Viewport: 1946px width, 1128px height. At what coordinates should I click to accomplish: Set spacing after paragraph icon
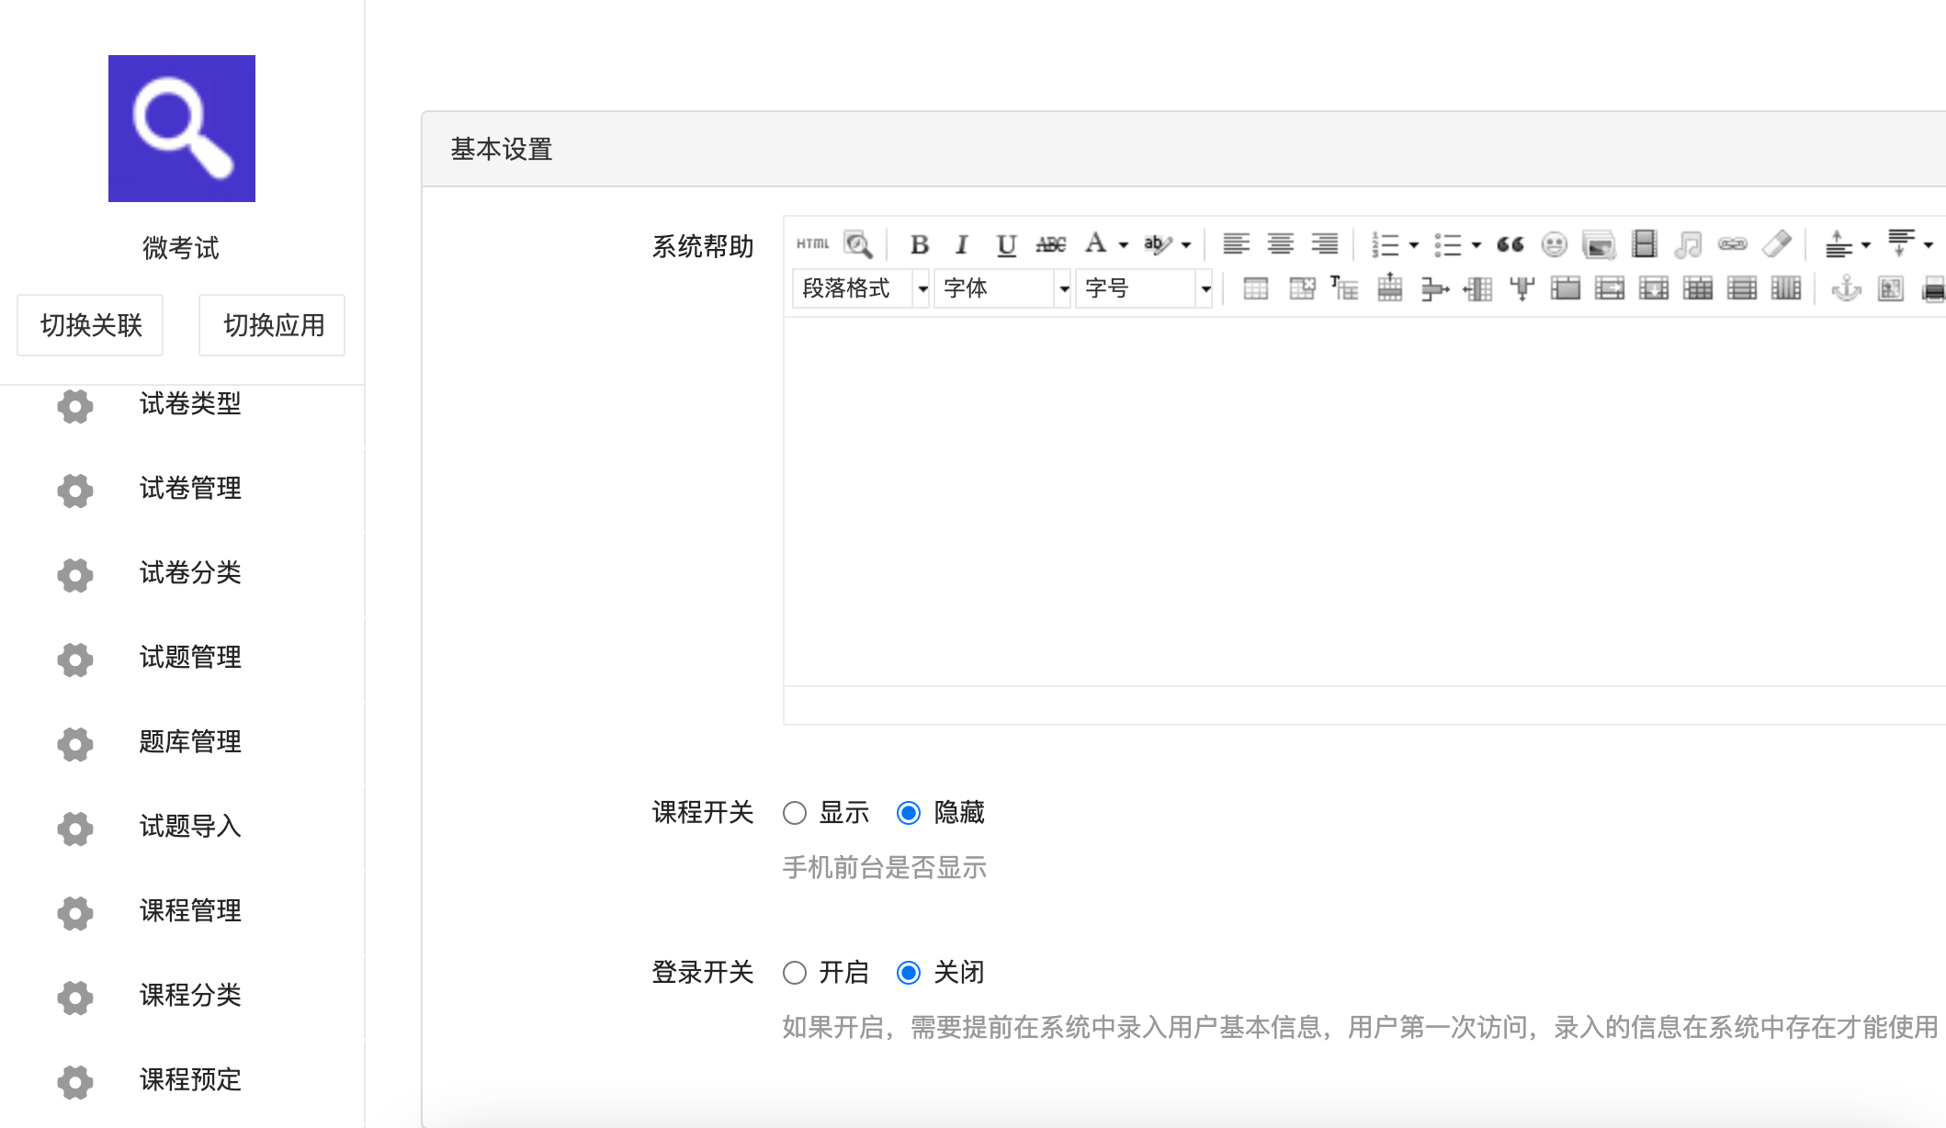[1901, 244]
